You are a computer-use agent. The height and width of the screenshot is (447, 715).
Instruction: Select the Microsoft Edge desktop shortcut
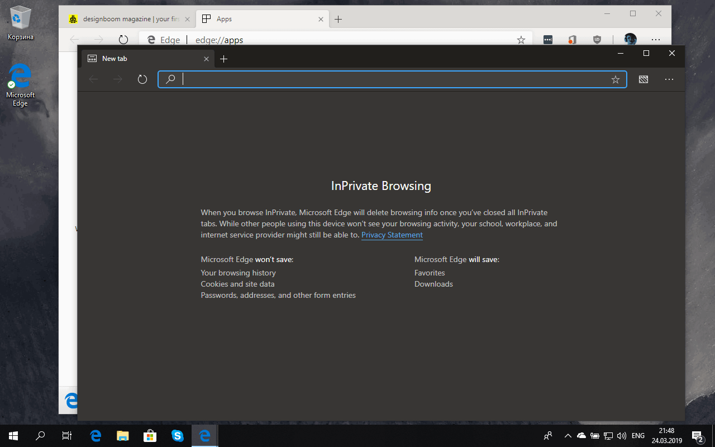pos(21,84)
